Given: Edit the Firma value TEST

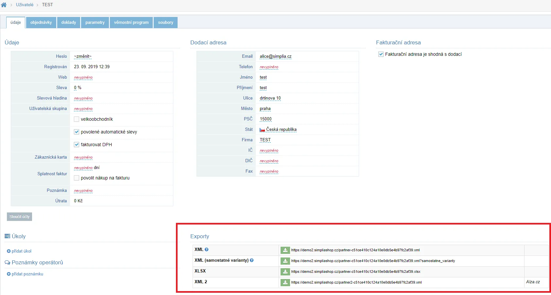Looking at the screenshot, I should pyautogui.click(x=265, y=140).
